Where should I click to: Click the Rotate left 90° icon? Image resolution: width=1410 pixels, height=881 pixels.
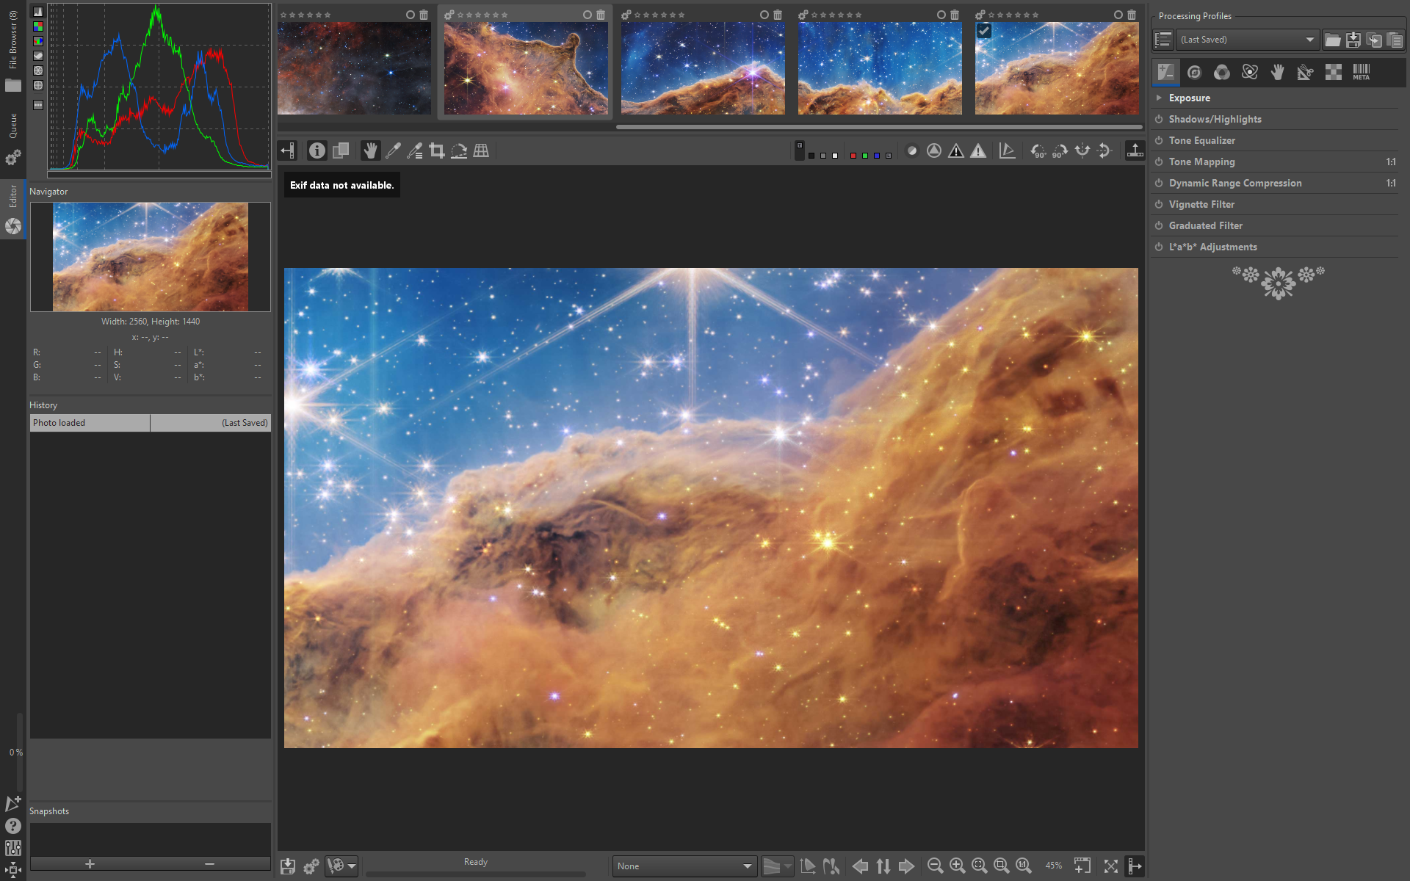pos(1038,151)
